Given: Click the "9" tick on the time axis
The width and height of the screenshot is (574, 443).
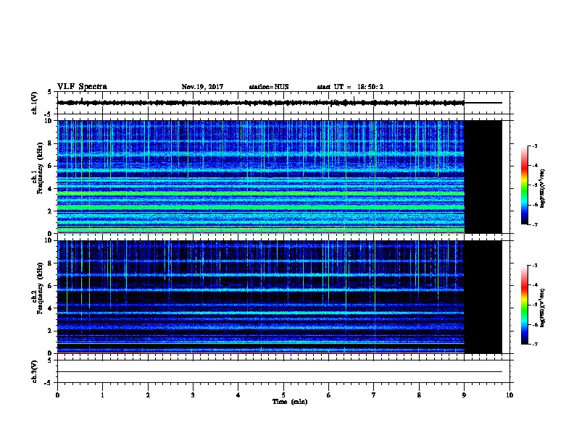Looking at the screenshot, I should click(464, 395).
